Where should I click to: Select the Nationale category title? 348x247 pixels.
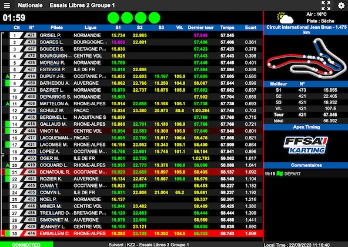click(30, 5)
